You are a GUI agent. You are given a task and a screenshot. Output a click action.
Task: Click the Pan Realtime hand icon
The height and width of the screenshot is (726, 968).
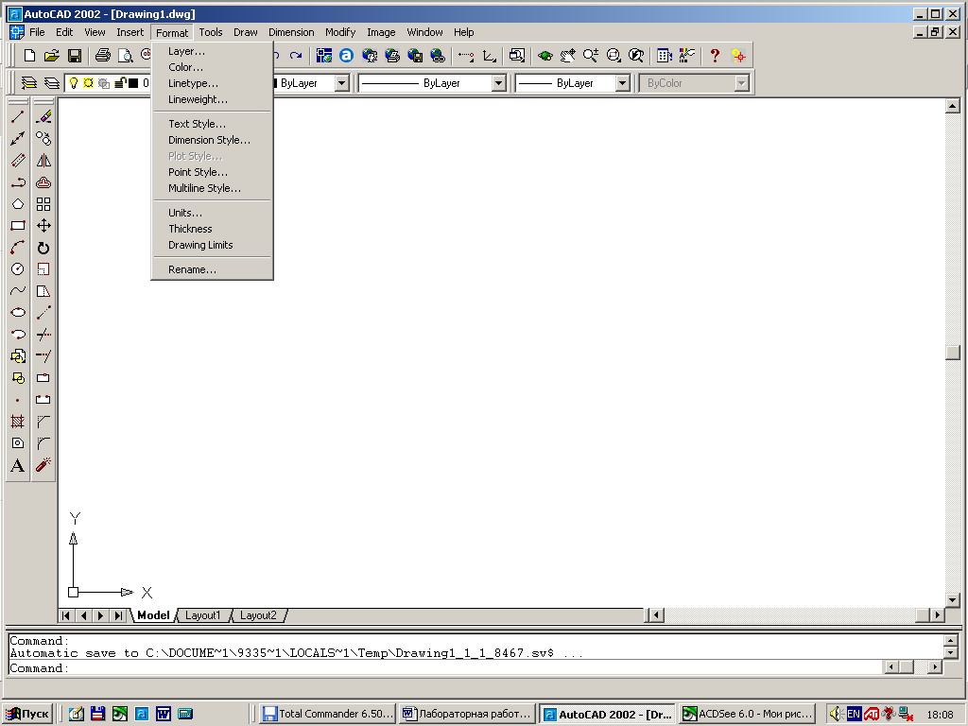tap(567, 56)
